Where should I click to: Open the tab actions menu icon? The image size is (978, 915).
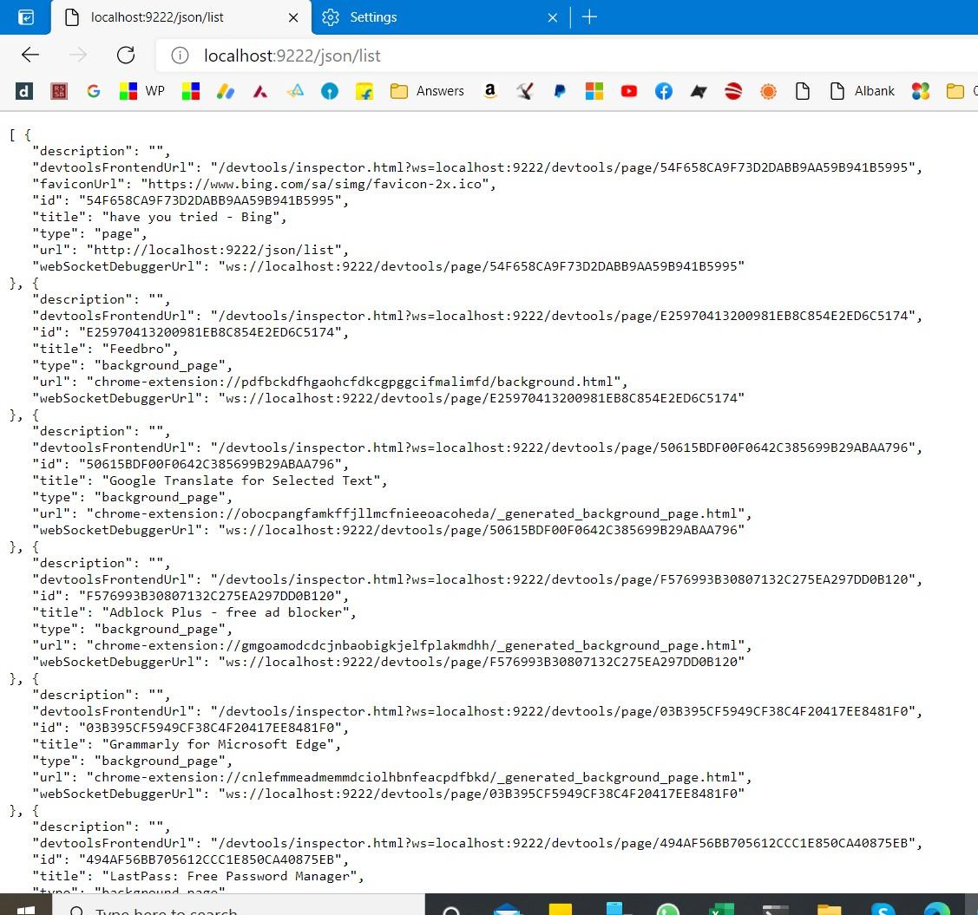(25, 17)
